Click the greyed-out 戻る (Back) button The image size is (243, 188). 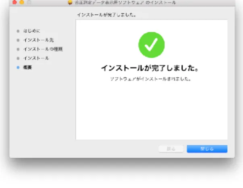pyautogui.click(x=171, y=149)
